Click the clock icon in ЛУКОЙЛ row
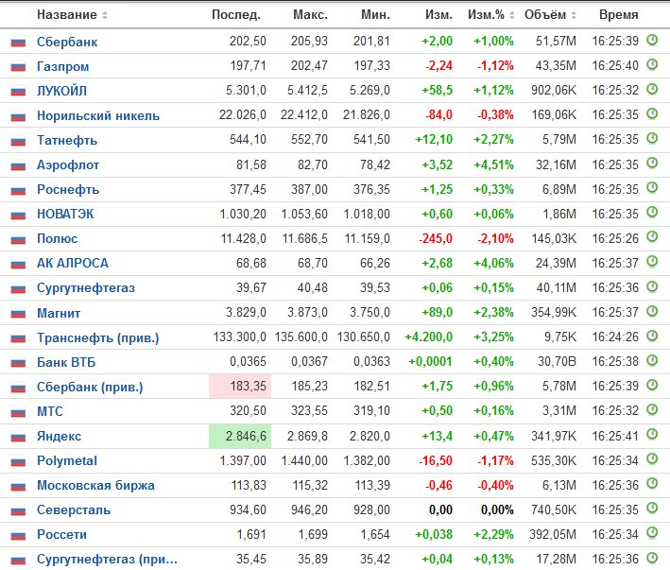 (x=652, y=89)
